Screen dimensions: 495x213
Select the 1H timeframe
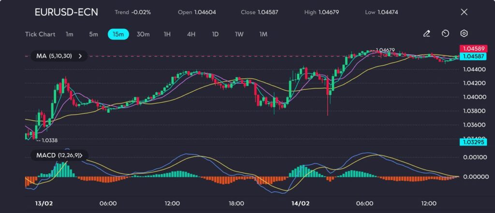[x=167, y=34]
